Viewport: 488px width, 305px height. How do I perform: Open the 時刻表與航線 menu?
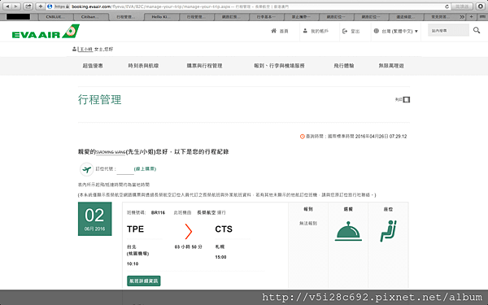[x=143, y=66]
